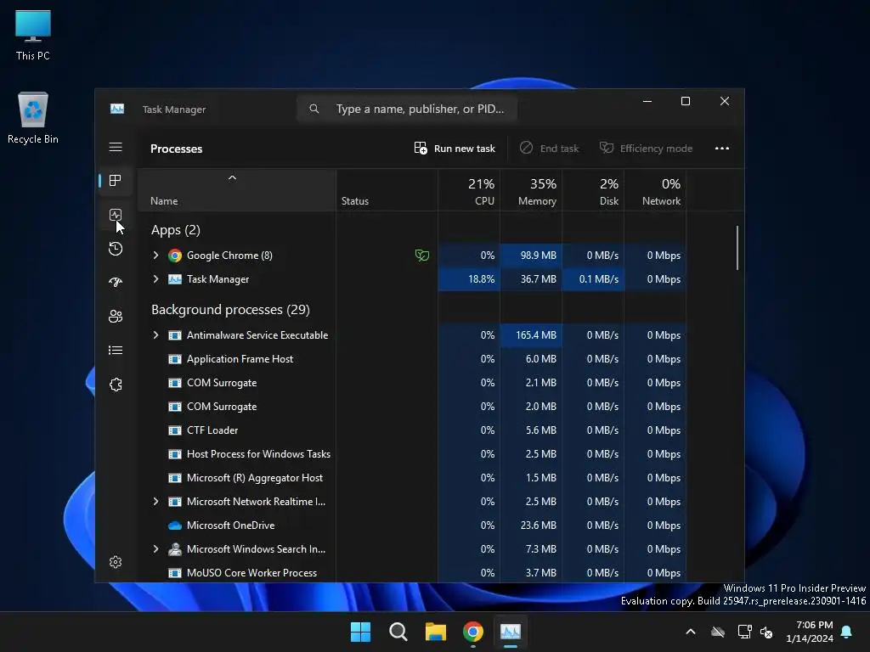Open the three-dots more options menu

coord(722,149)
